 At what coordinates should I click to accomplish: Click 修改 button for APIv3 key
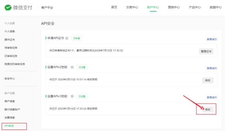(208, 110)
